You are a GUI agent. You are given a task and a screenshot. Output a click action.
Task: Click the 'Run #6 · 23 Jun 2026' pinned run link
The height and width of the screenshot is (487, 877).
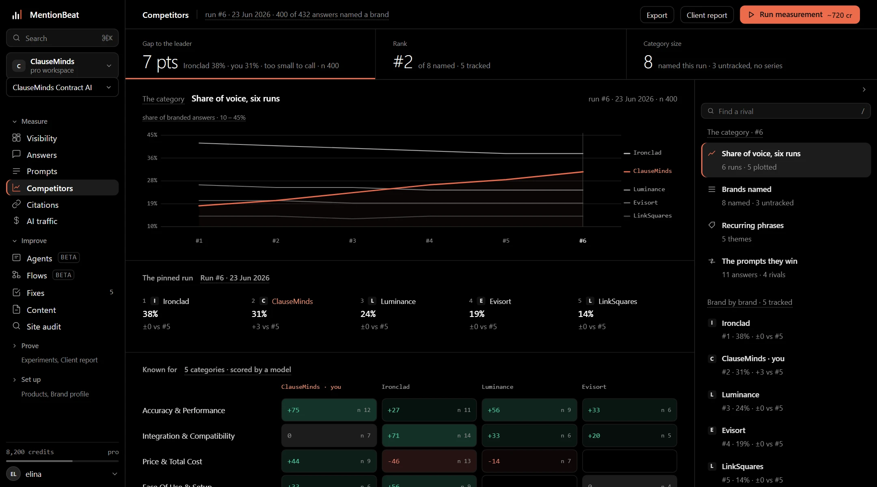point(235,278)
